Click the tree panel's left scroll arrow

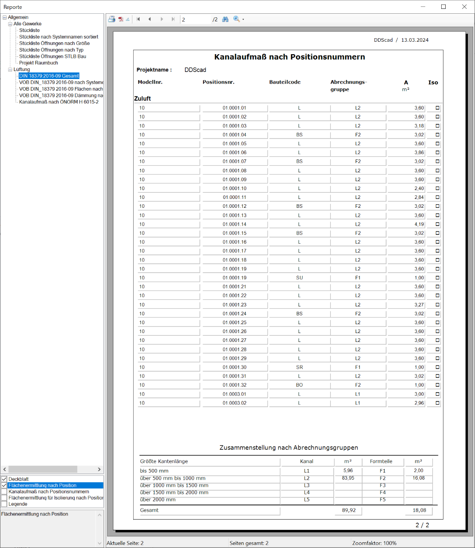[4, 469]
